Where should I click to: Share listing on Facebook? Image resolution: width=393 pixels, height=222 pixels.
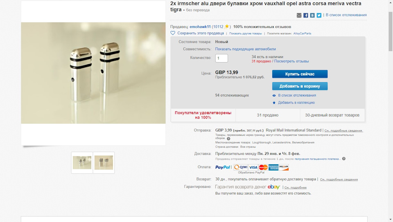(x=306, y=15)
